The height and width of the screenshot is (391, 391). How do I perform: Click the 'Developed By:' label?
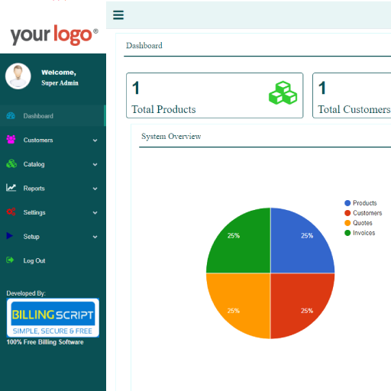[x=26, y=293]
